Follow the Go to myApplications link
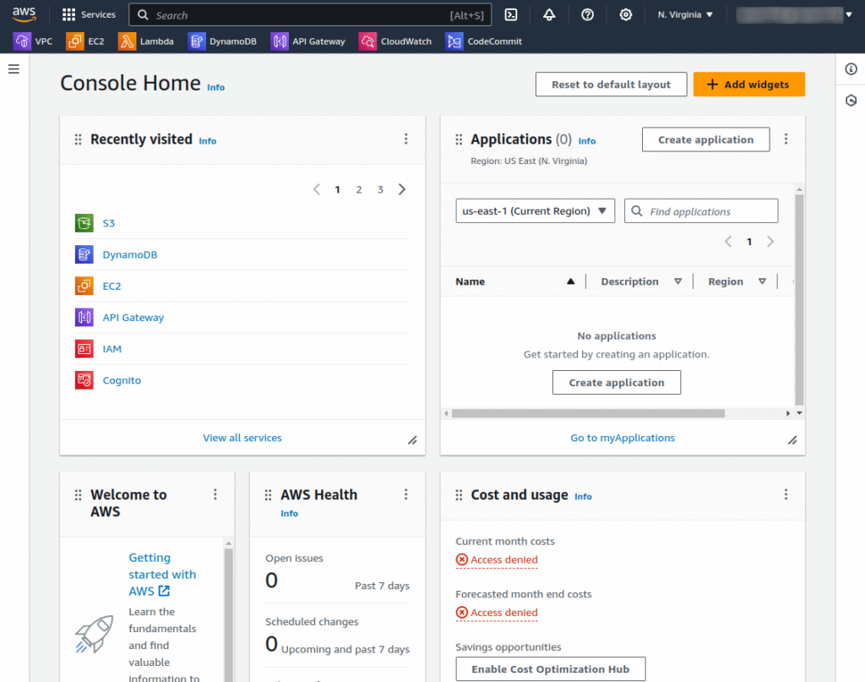The image size is (865, 682). point(623,438)
